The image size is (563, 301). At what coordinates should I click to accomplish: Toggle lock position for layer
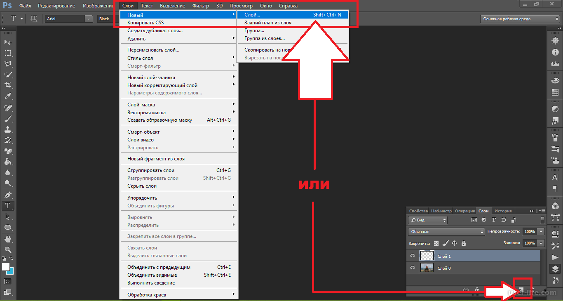tap(454, 243)
